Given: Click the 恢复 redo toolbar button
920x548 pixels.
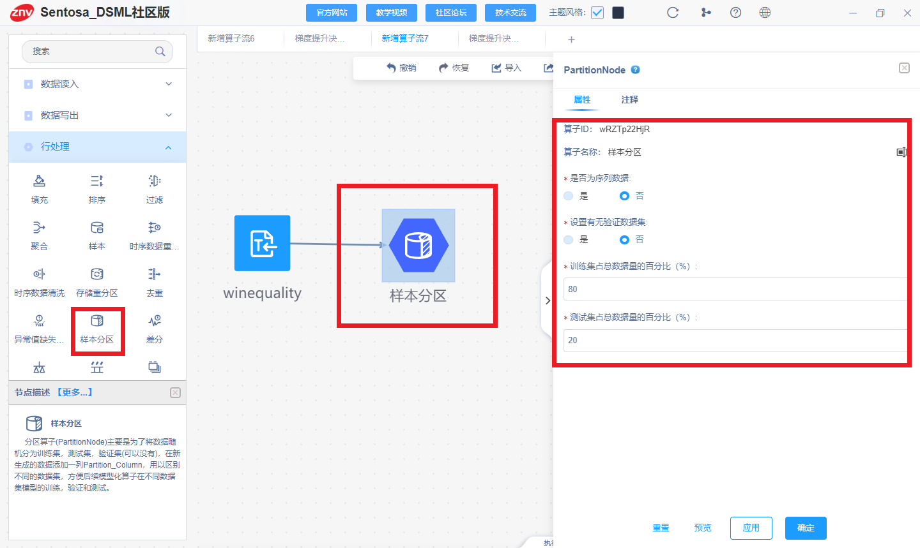Looking at the screenshot, I should [454, 68].
